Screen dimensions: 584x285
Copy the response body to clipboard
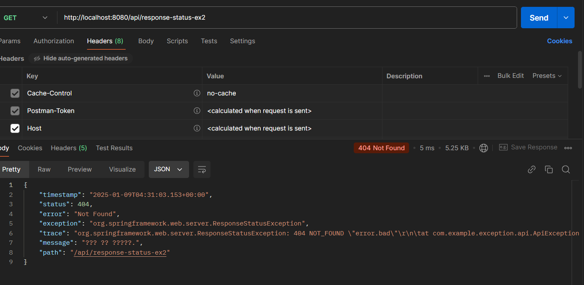(549, 169)
